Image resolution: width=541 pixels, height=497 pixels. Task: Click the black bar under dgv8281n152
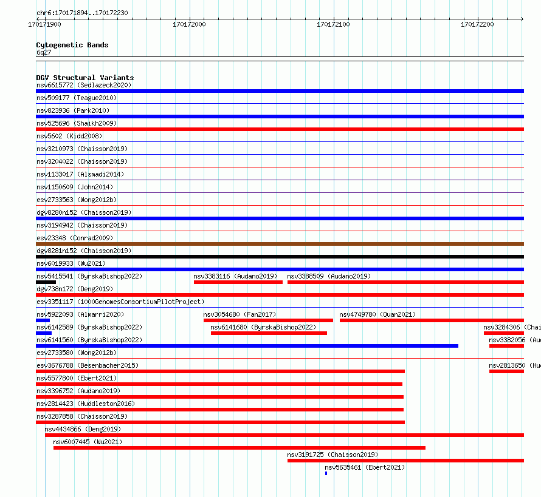pyautogui.click(x=280, y=257)
